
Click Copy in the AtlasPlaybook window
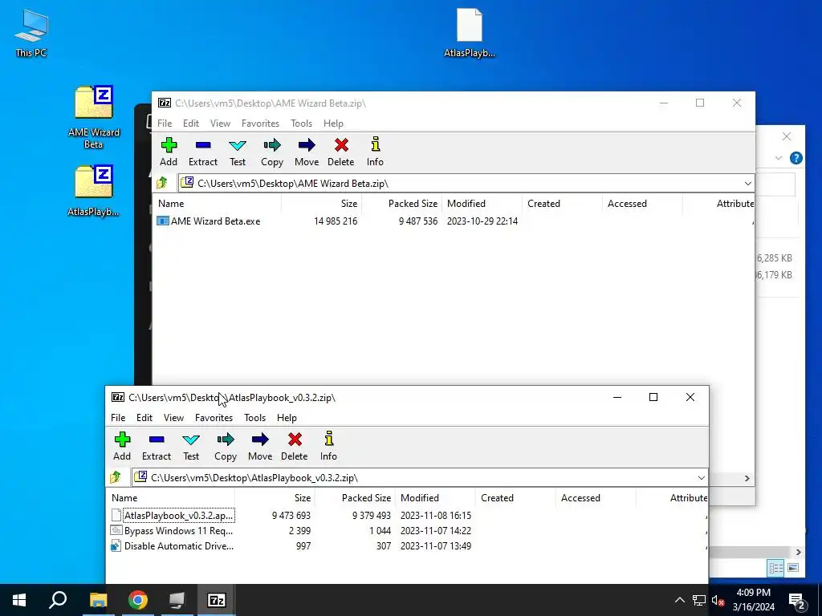click(226, 446)
